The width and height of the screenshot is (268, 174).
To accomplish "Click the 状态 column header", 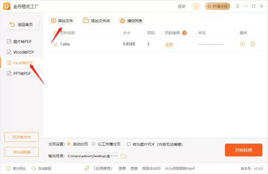I will 202,33.
